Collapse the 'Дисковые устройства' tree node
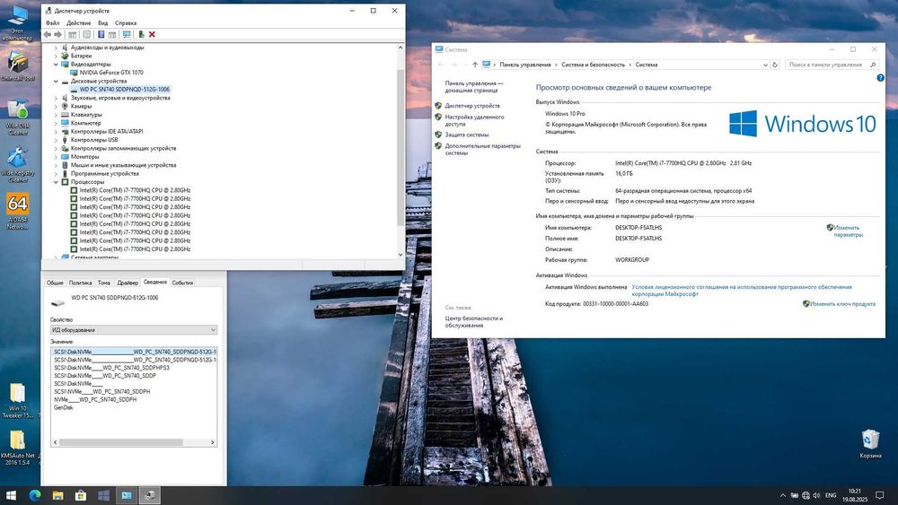The height and width of the screenshot is (505, 898). tap(56, 82)
